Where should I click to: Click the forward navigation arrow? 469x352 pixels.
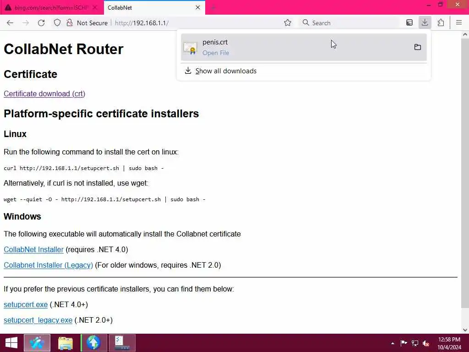point(26,23)
